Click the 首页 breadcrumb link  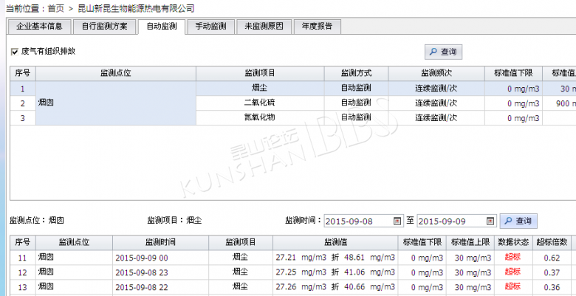pos(56,8)
